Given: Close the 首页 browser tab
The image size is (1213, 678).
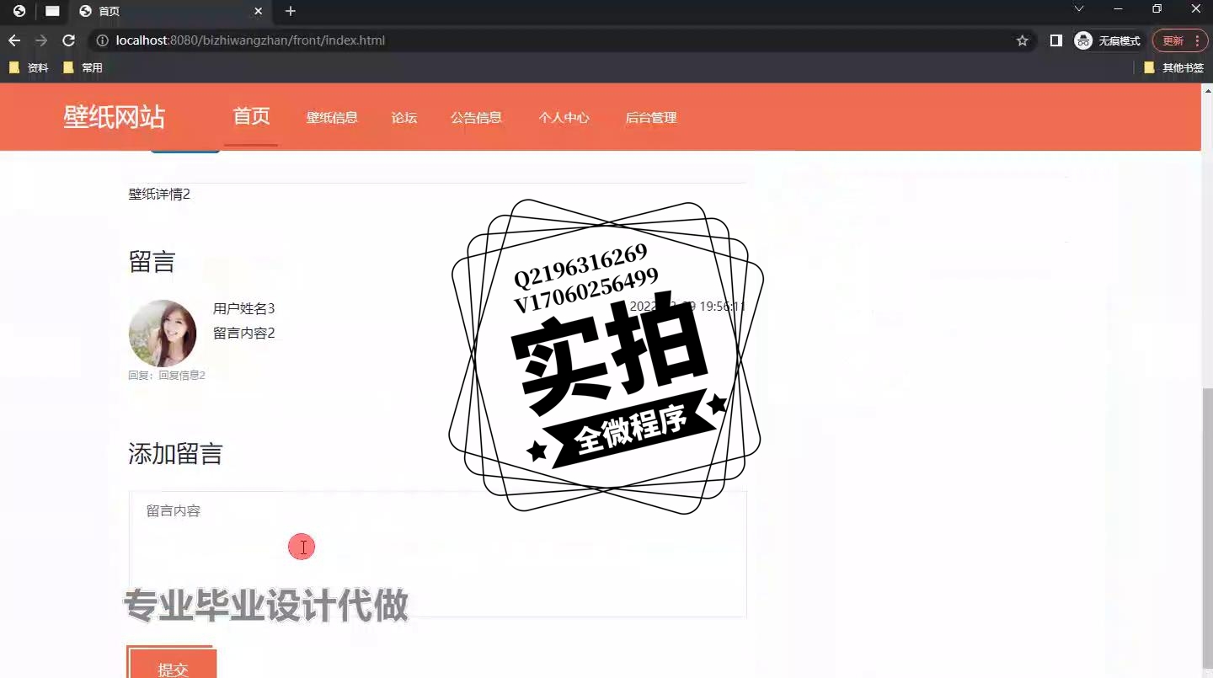Looking at the screenshot, I should (259, 11).
